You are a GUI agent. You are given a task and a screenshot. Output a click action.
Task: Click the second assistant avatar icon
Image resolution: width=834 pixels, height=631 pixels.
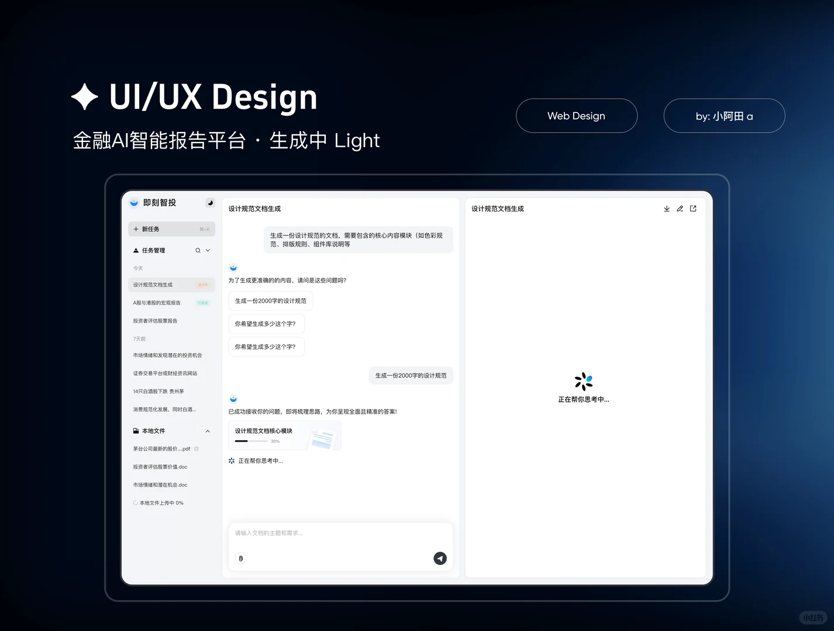[x=233, y=399]
